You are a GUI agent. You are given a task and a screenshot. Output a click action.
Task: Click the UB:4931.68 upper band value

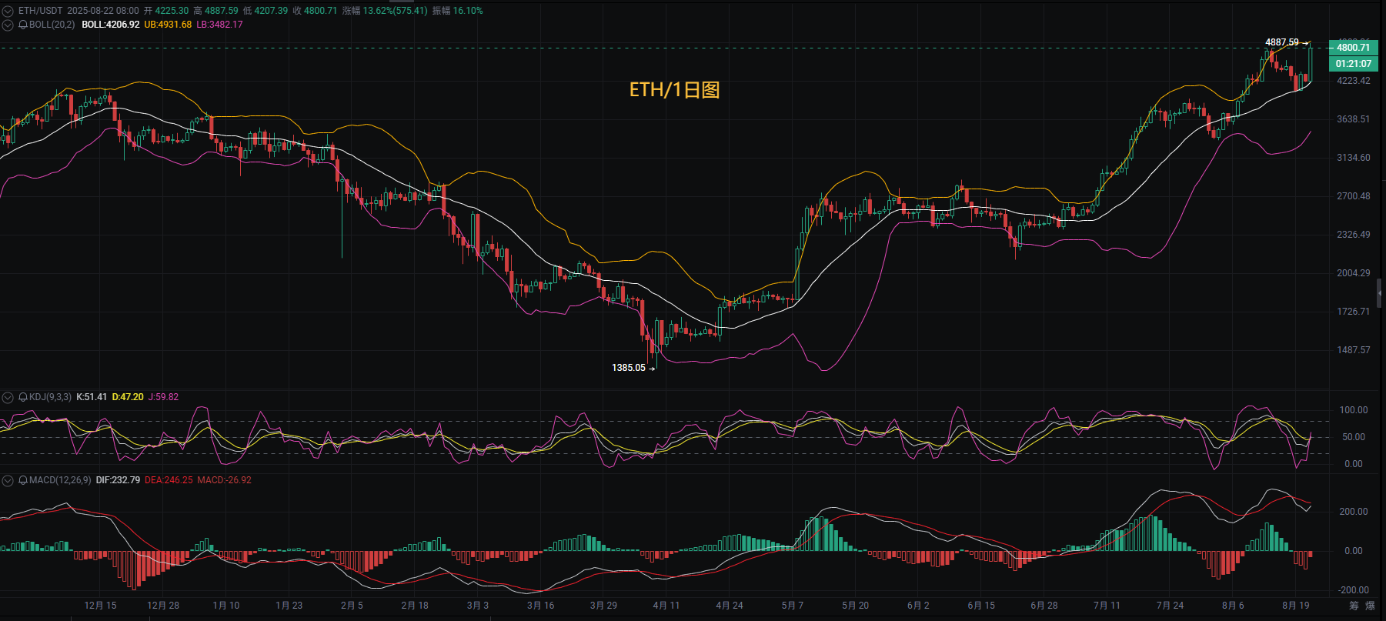168,25
